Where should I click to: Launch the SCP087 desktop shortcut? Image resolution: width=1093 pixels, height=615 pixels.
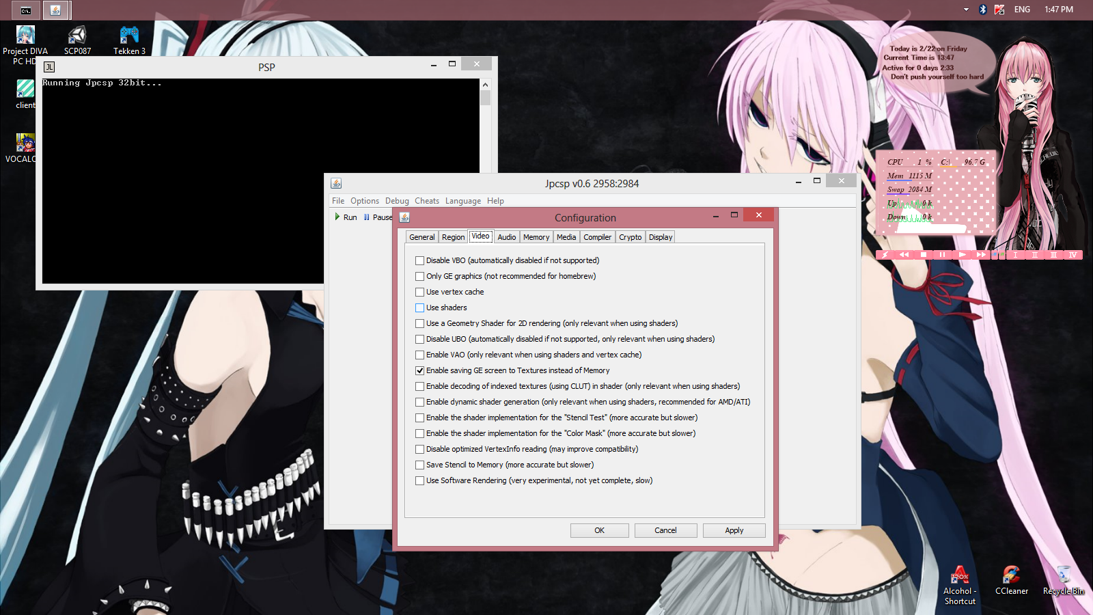point(77,40)
